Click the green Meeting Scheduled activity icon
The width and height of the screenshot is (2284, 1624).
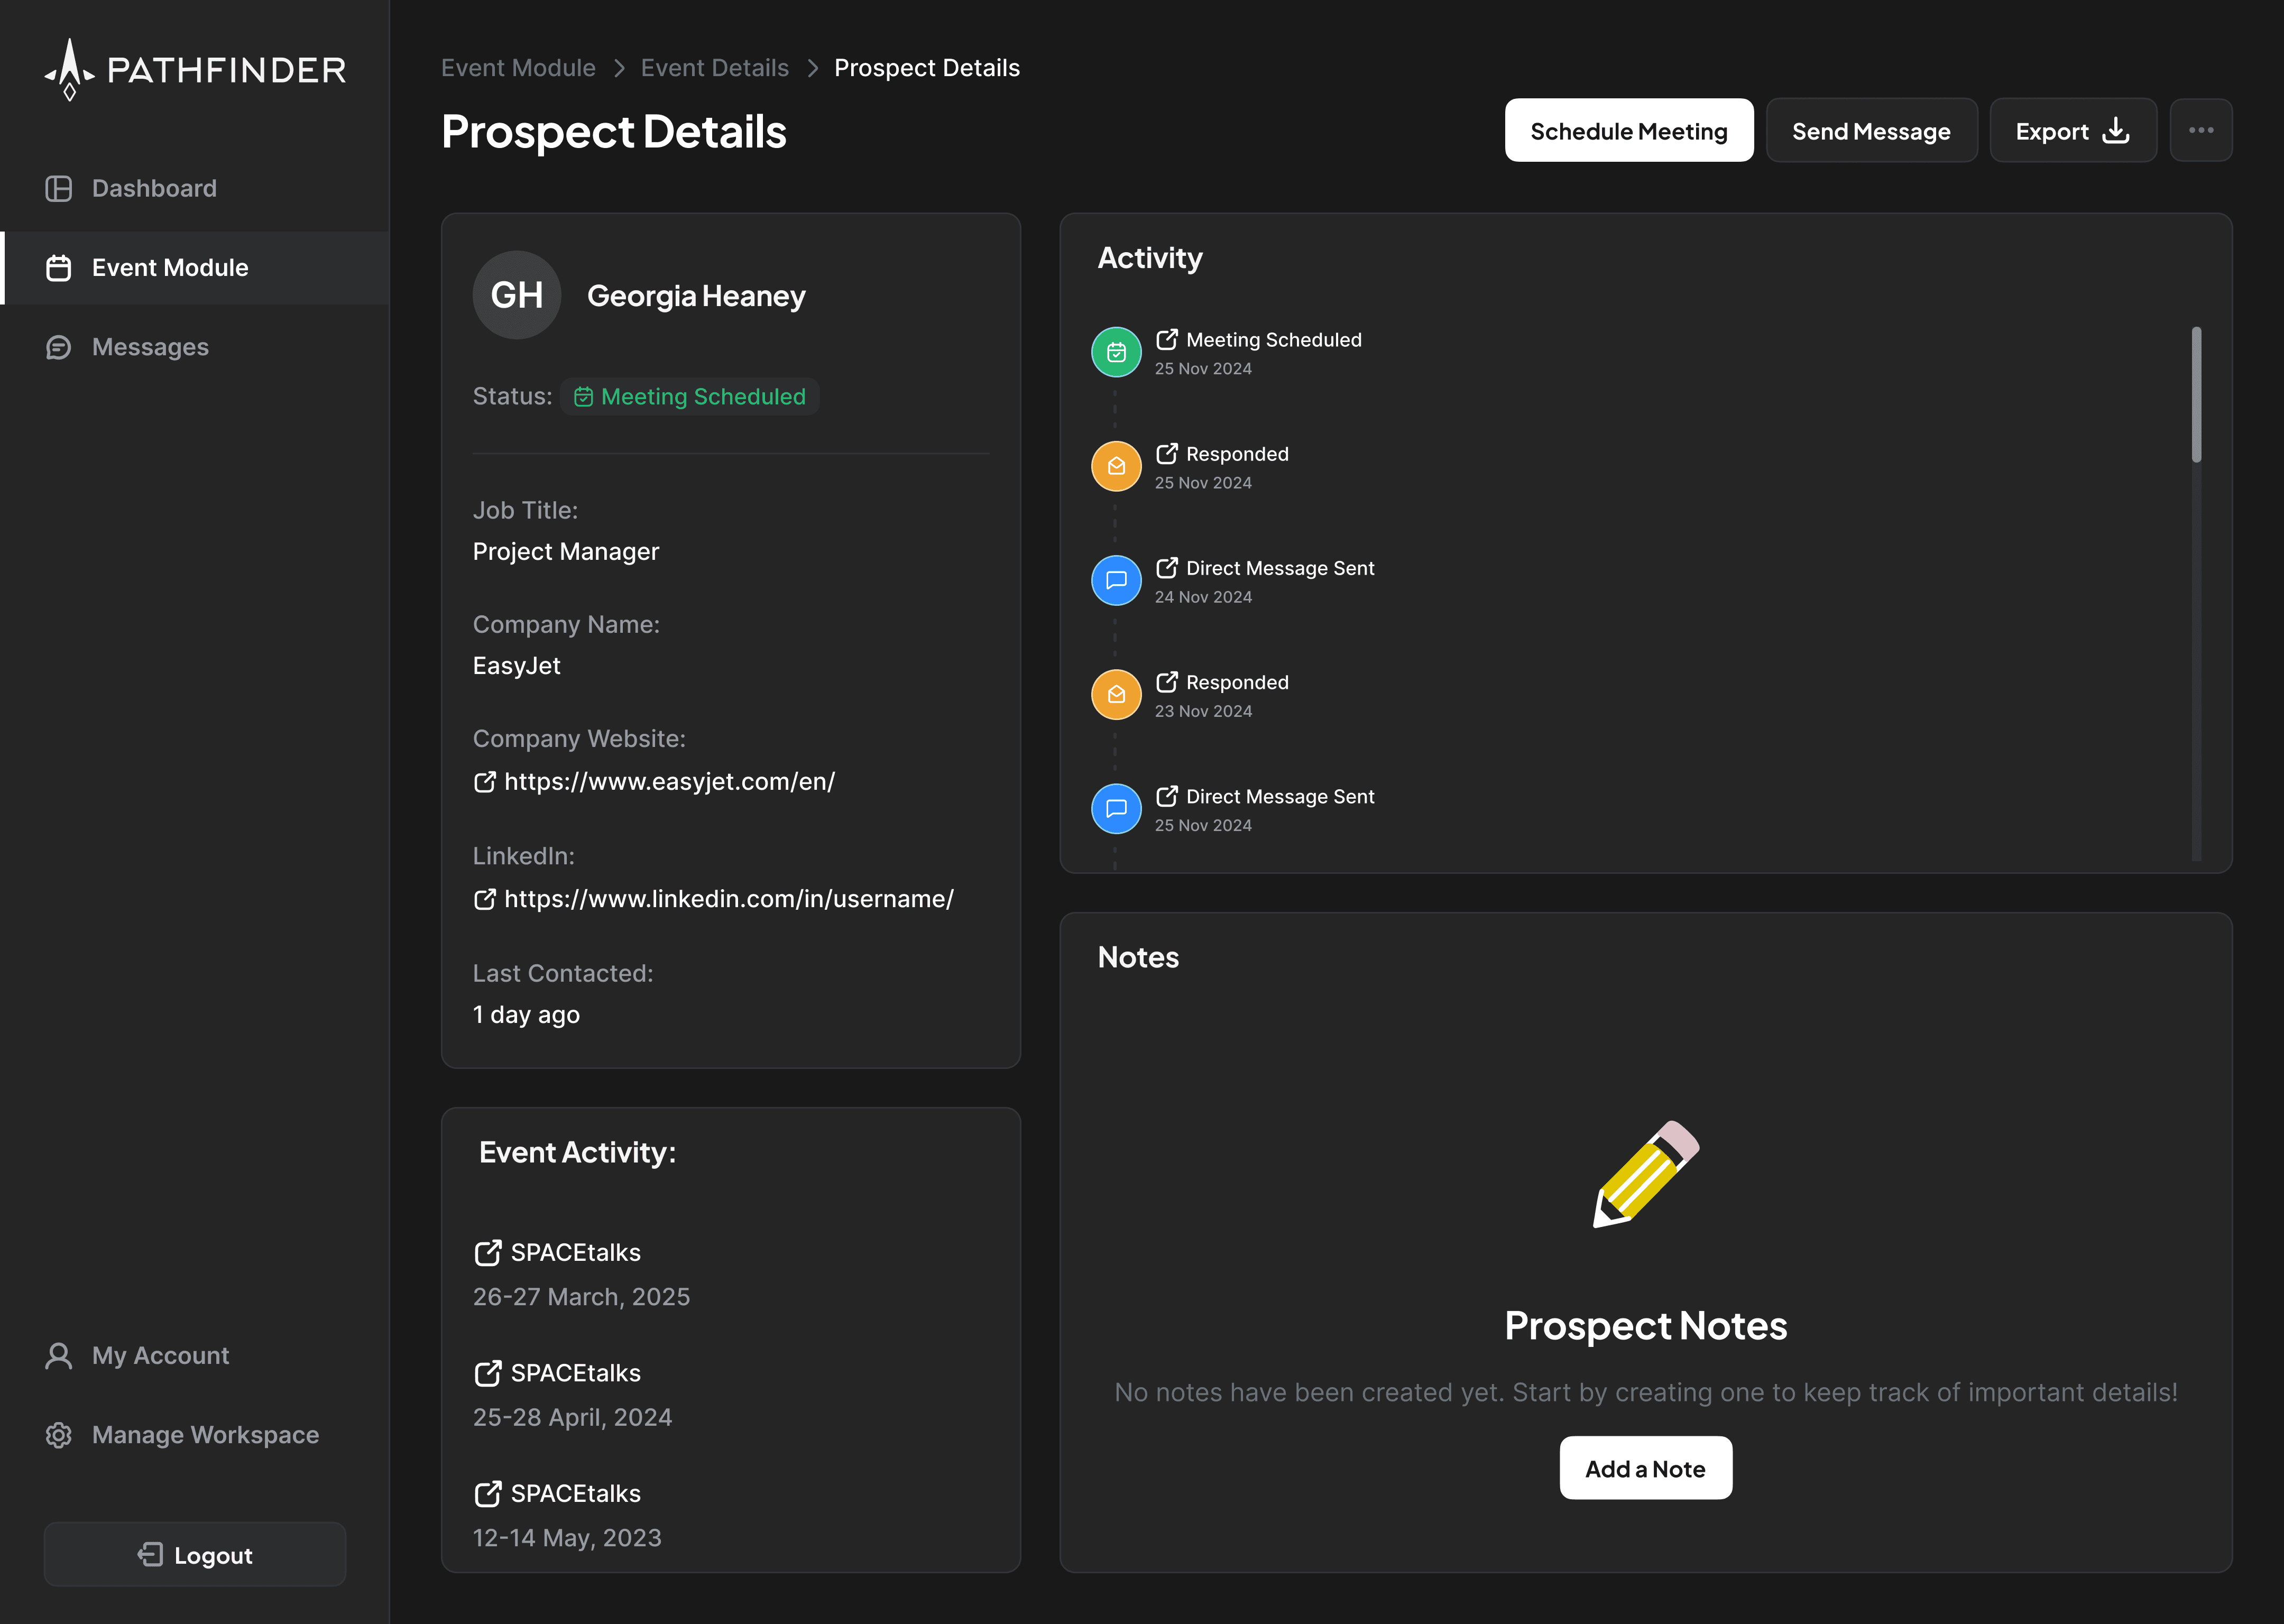[1116, 352]
